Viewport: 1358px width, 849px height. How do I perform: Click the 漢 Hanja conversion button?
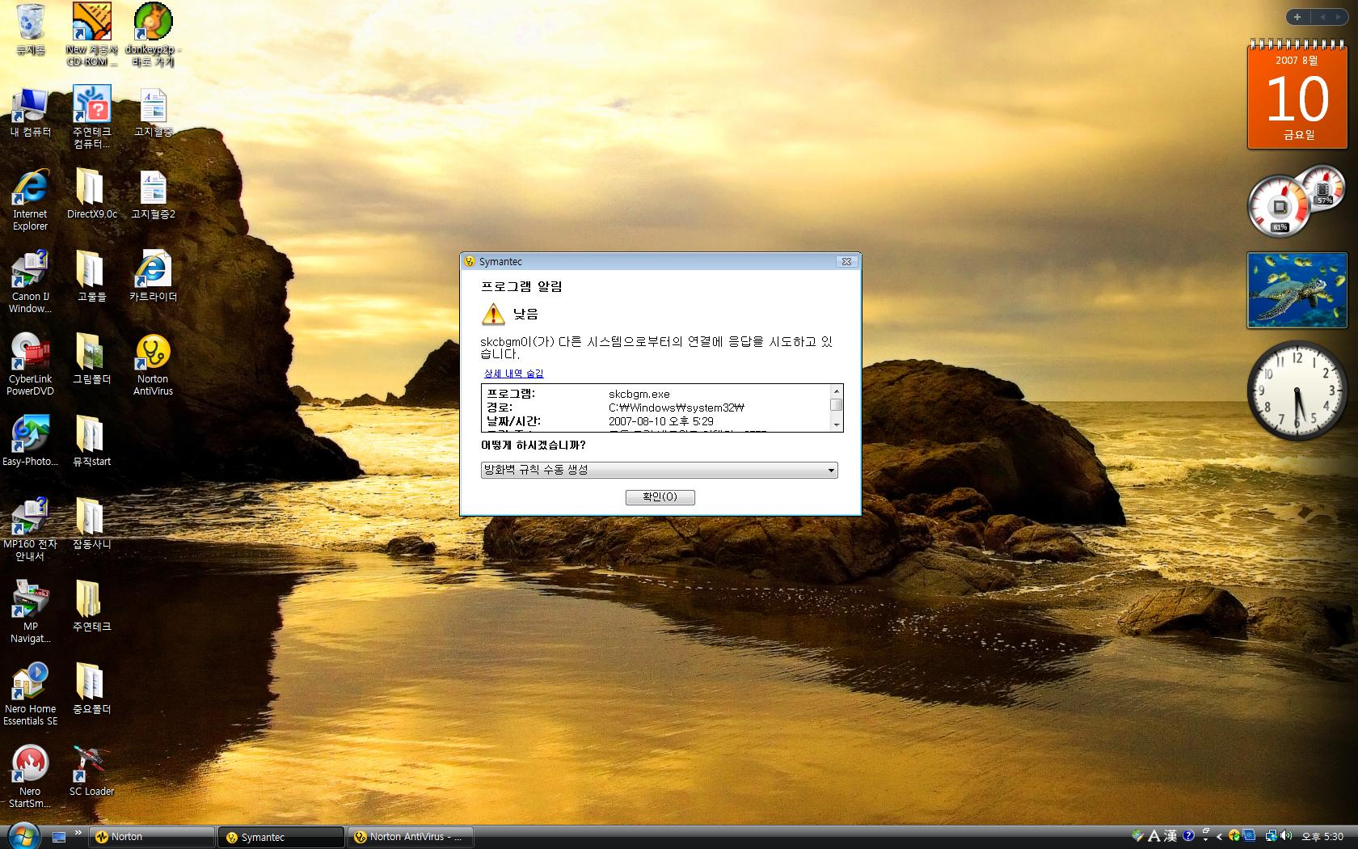tap(1170, 836)
